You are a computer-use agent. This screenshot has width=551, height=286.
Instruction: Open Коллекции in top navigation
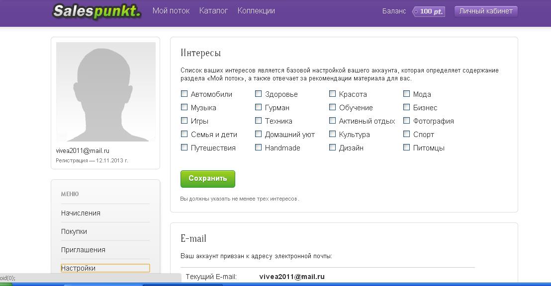click(256, 11)
